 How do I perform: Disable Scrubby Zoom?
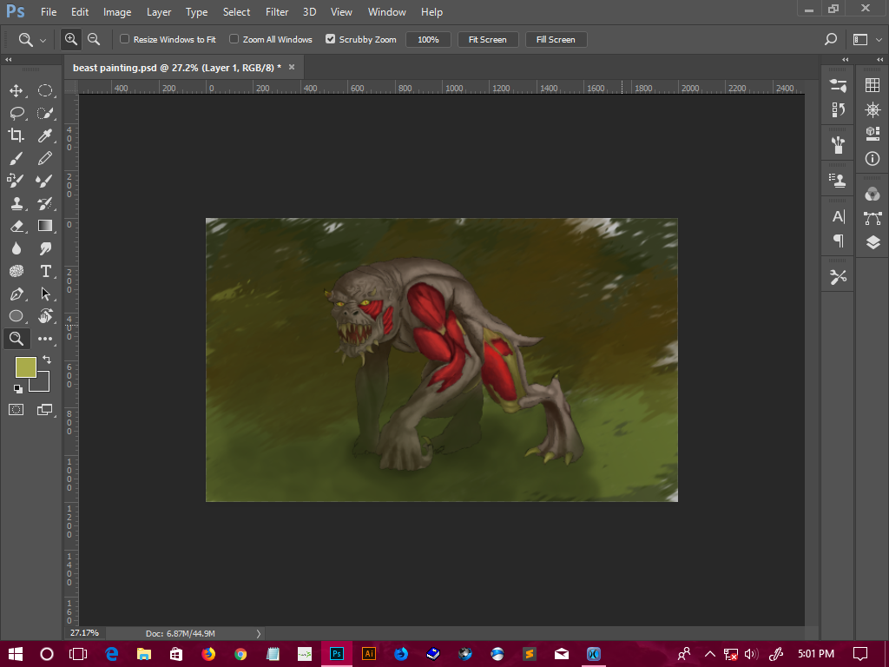[330, 39]
